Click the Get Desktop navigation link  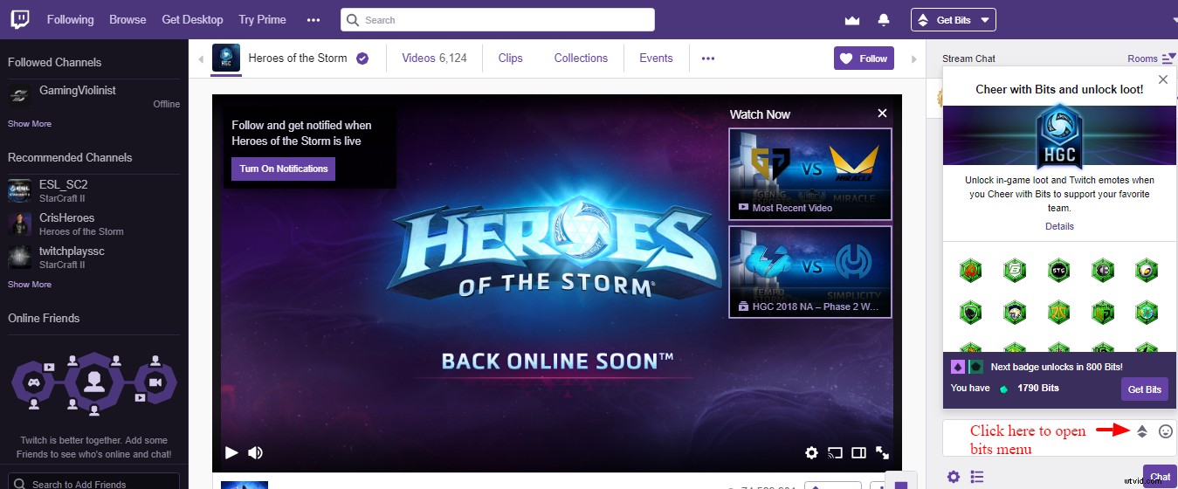click(192, 19)
